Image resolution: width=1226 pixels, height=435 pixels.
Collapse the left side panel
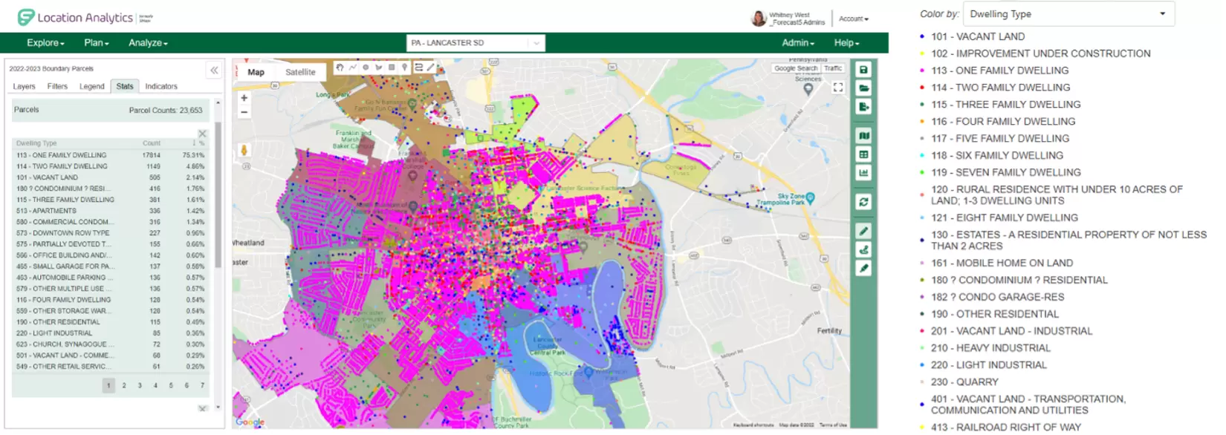214,71
